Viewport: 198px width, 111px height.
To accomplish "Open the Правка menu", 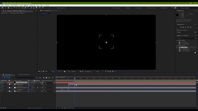I will (x=7, y=6).
